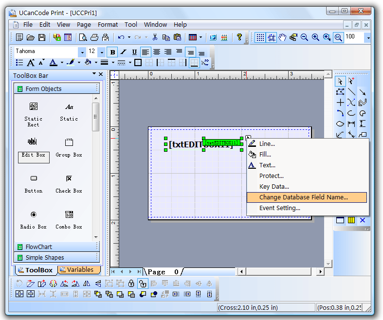Screen dimensions: 383x320
Task: Click the Unlock icon in bottom toolbar
Action: pos(143,284)
